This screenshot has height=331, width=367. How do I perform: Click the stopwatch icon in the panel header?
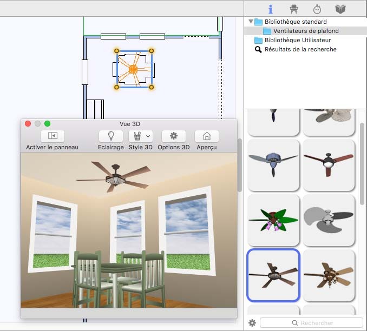point(317,9)
